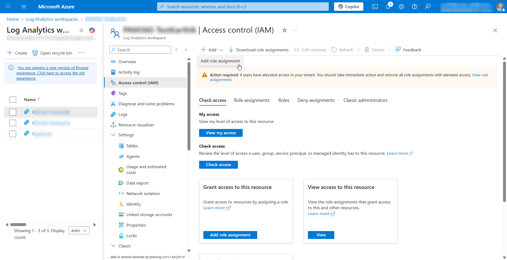Add the workspace to favorites via star icon

coord(284,31)
